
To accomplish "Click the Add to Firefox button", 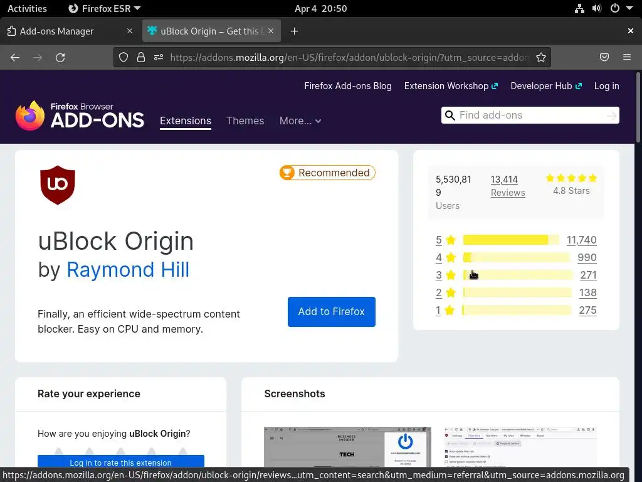I will click(331, 312).
